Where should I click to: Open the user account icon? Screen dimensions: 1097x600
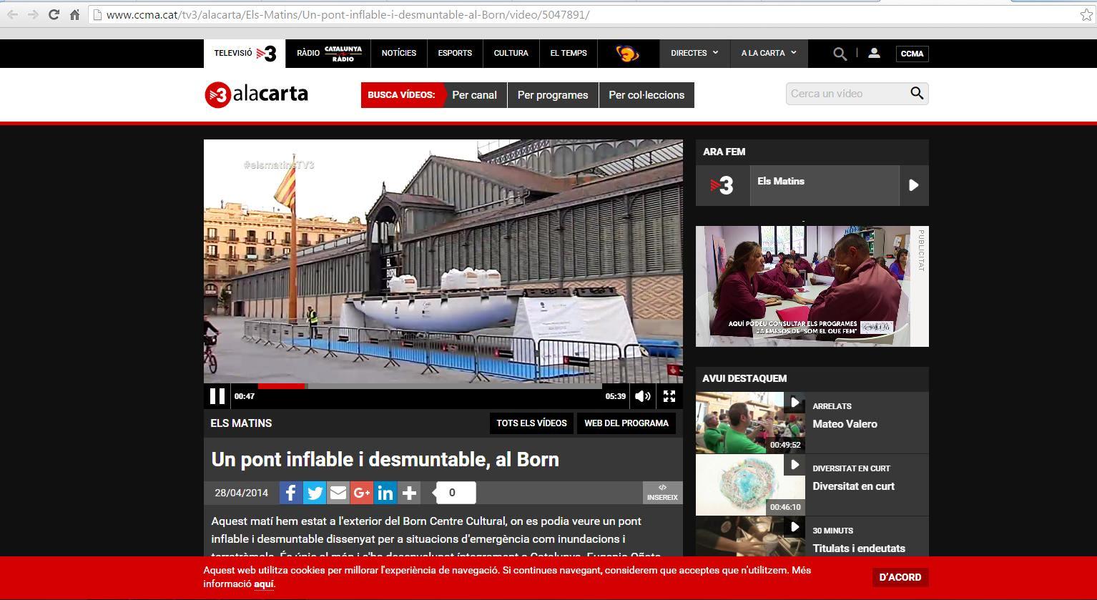(x=874, y=54)
